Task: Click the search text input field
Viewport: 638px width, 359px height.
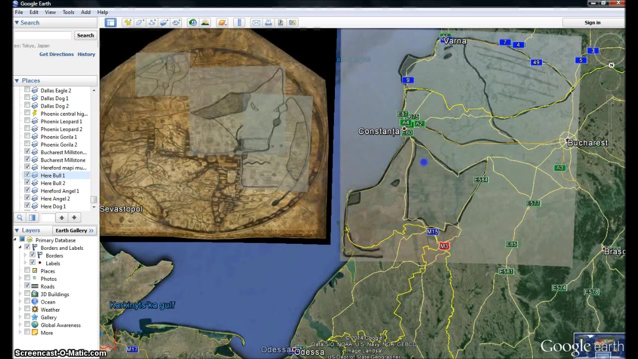Action: 43,35
